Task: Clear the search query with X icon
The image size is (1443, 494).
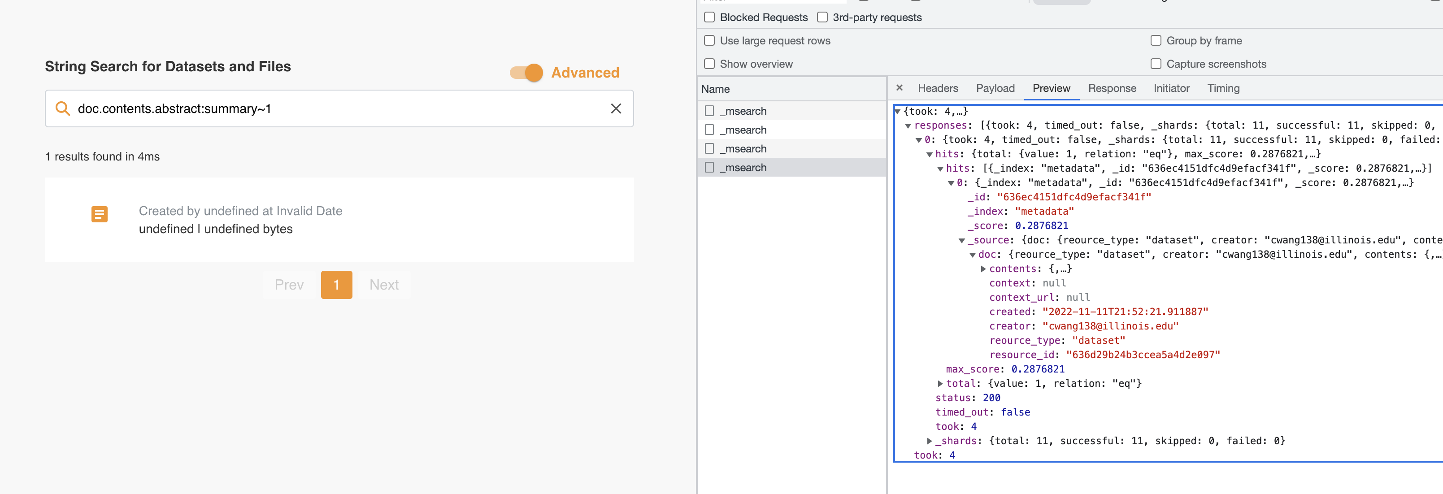Action: tap(616, 108)
